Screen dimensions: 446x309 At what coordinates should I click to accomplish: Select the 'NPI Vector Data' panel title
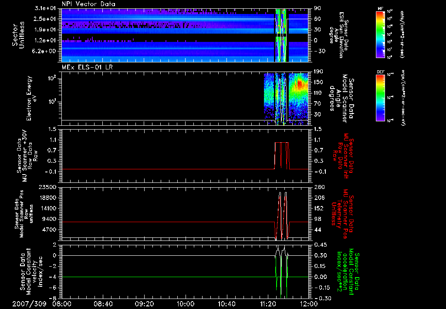(x=88, y=4)
